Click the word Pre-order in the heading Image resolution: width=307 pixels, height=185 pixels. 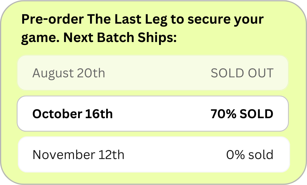pos(52,19)
